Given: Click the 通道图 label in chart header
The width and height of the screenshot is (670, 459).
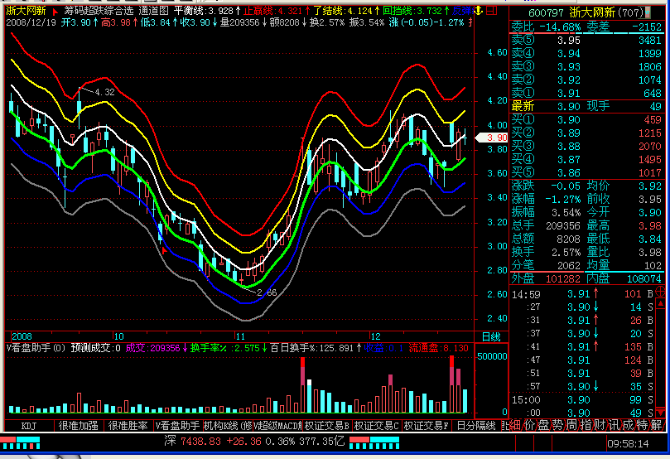Looking at the screenshot, I should pos(153,11).
